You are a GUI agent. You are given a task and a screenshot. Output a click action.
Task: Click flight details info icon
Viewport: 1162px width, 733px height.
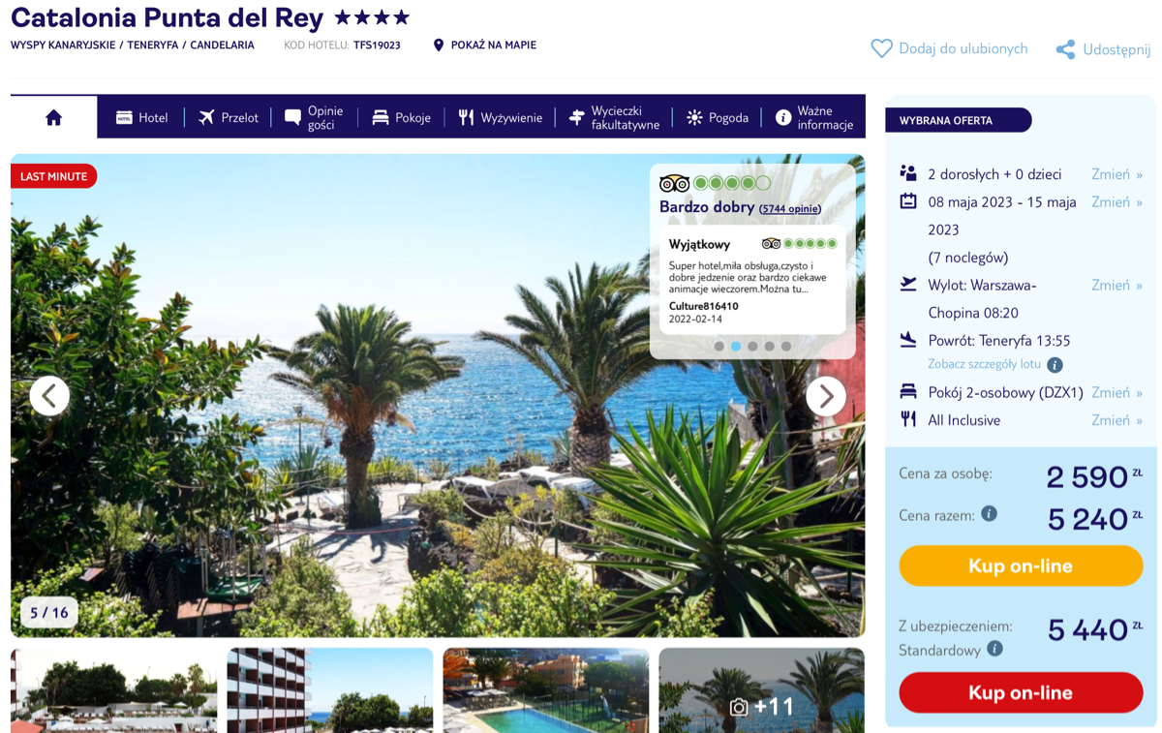pos(1055,365)
